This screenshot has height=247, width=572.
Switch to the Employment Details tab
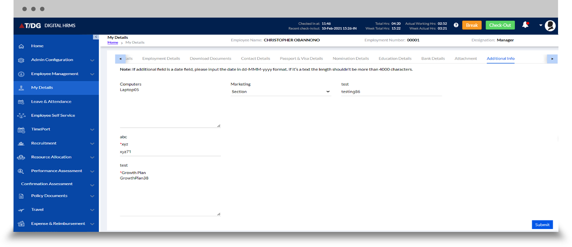point(161,58)
